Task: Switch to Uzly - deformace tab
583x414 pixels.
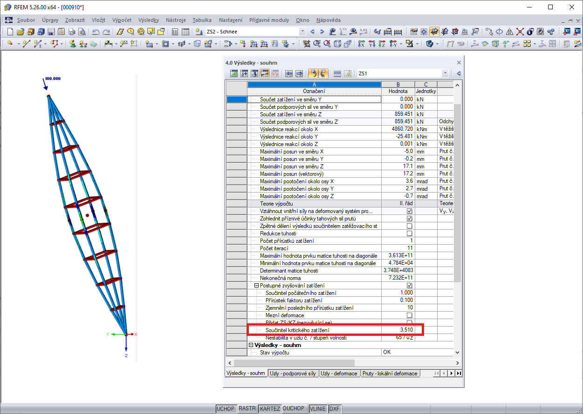Action: pyautogui.click(x=339, y=374)
